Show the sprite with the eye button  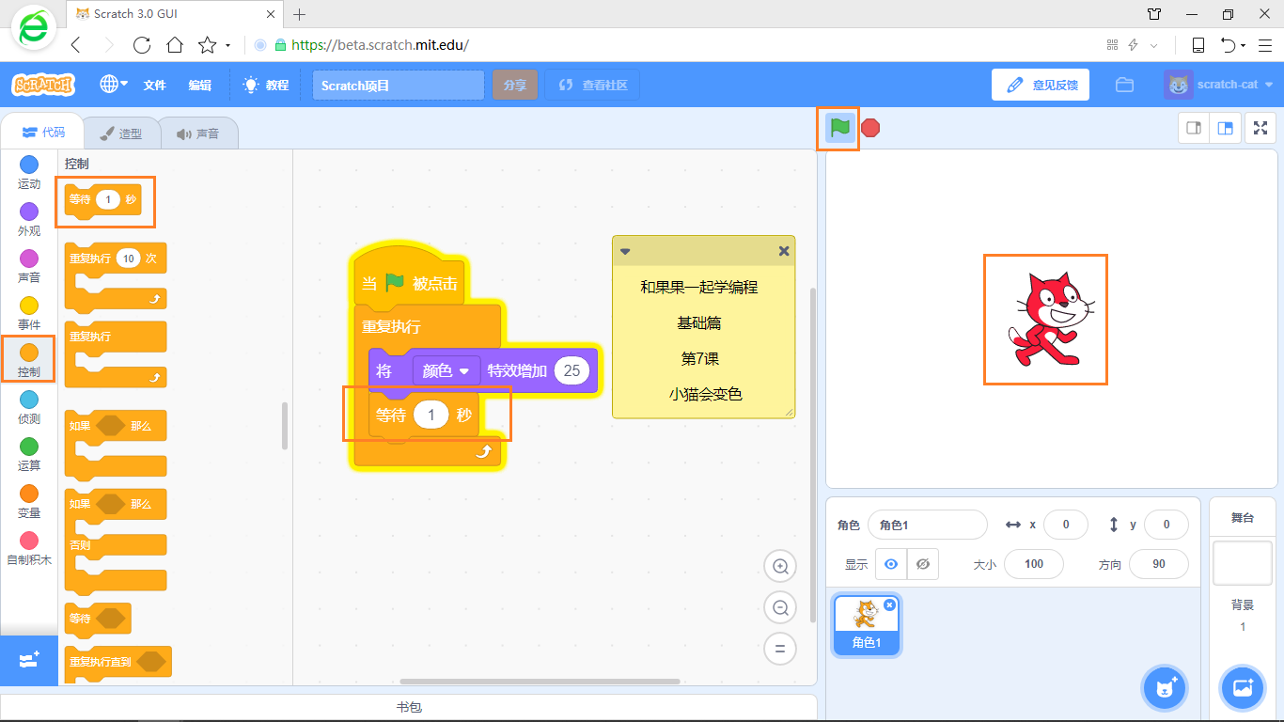[891, 564]
